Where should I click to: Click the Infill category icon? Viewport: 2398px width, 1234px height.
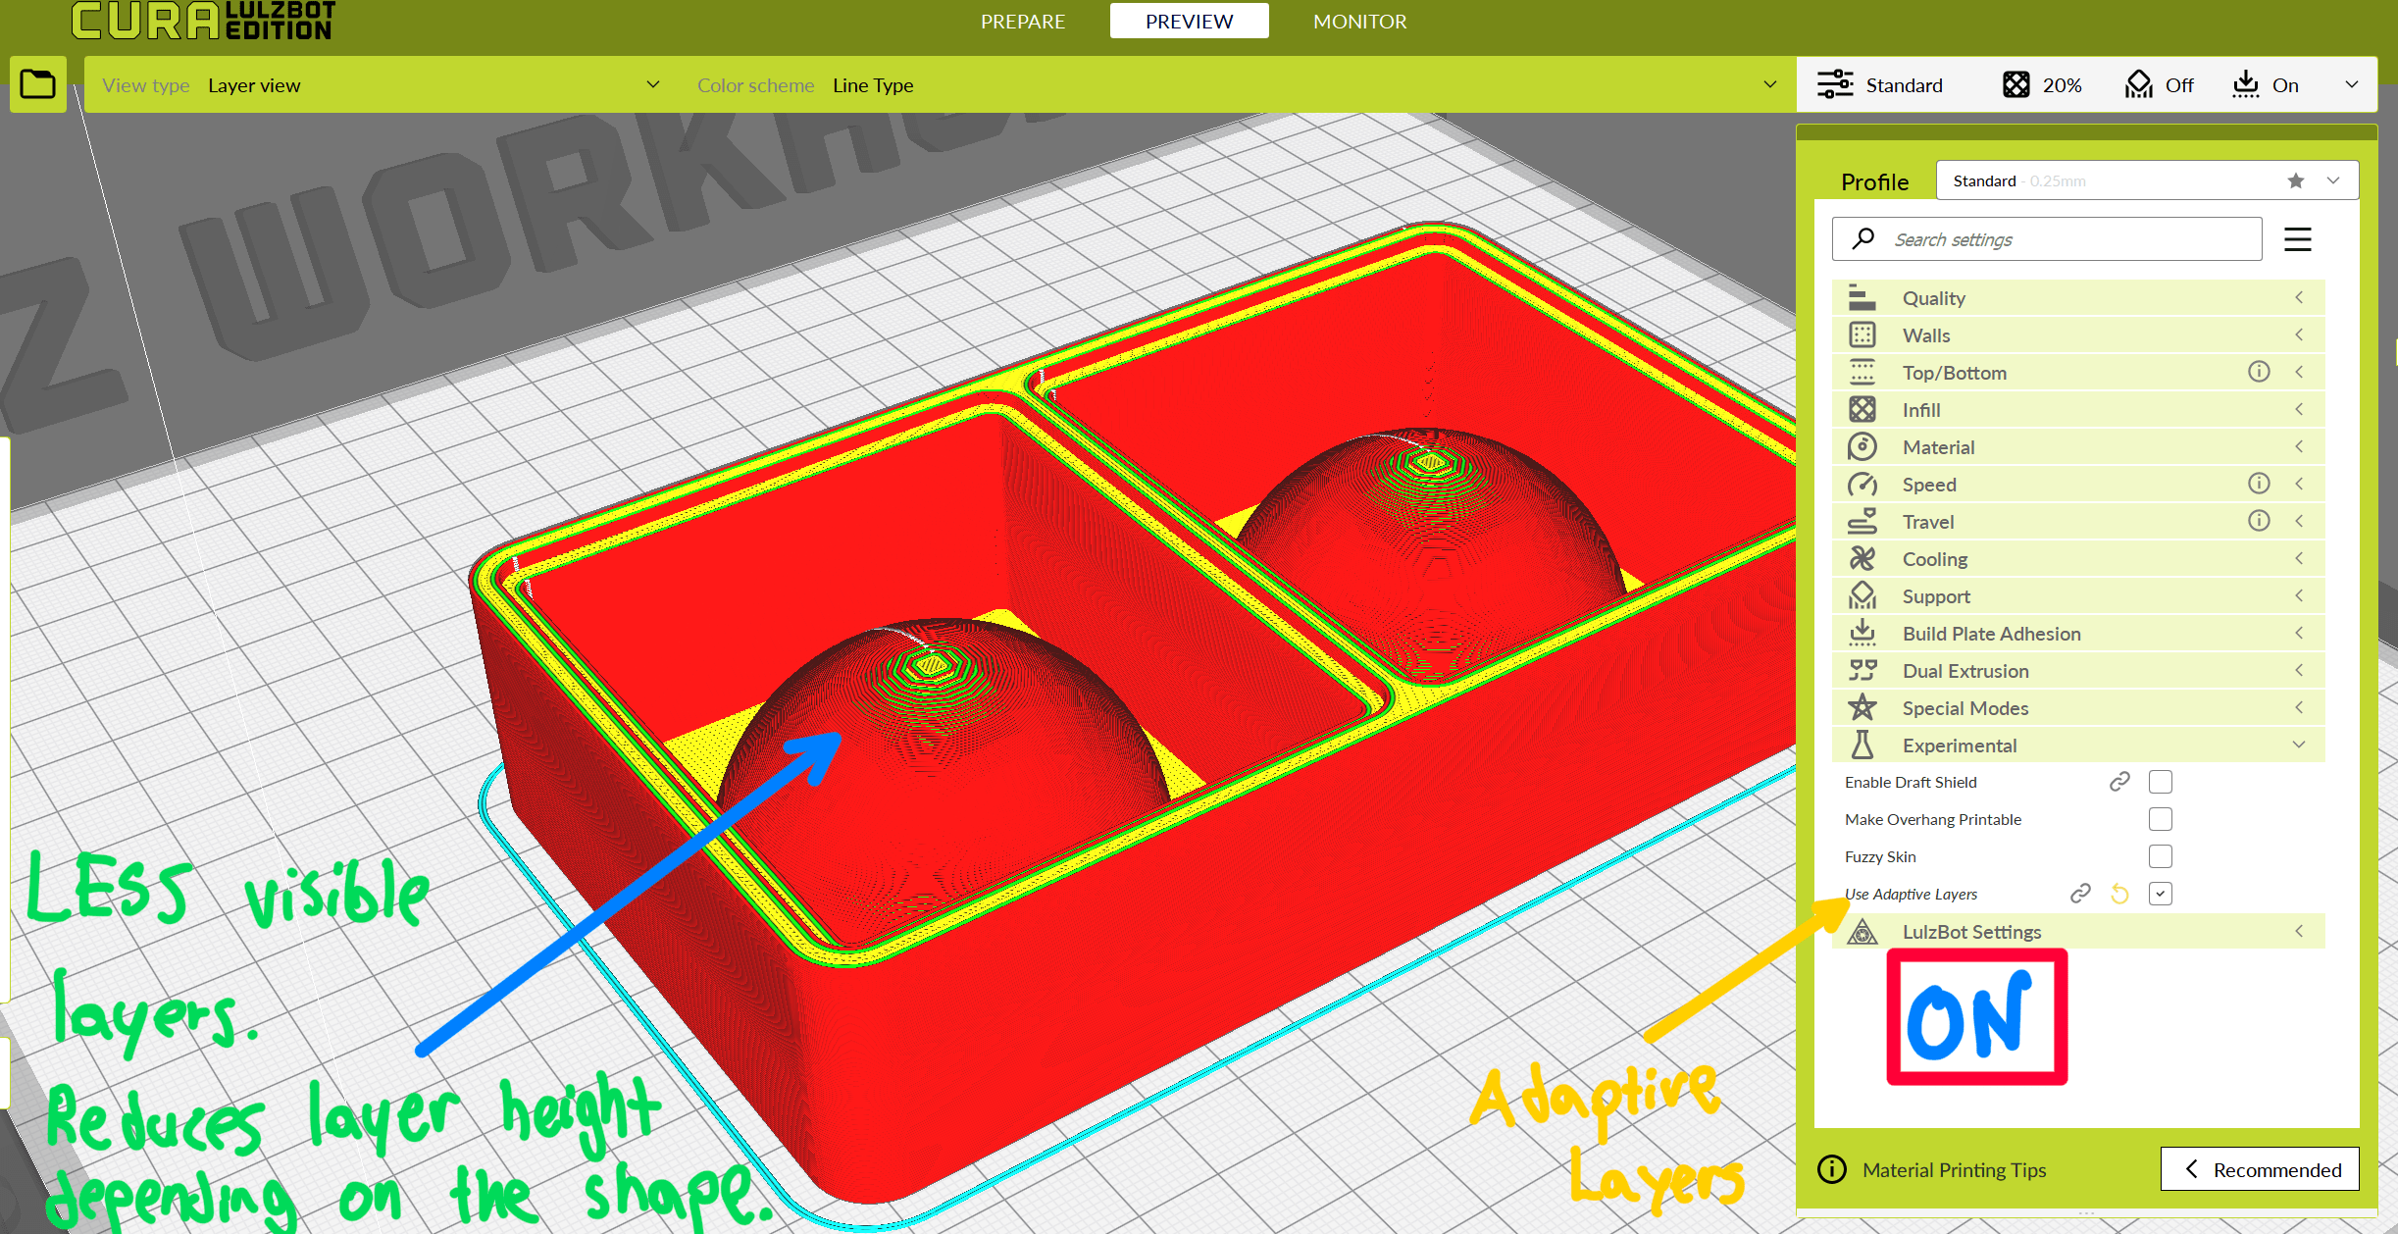1862,410
